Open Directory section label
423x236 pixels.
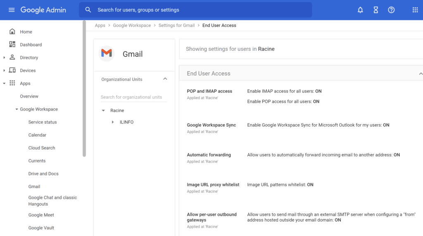coord(29,58)
